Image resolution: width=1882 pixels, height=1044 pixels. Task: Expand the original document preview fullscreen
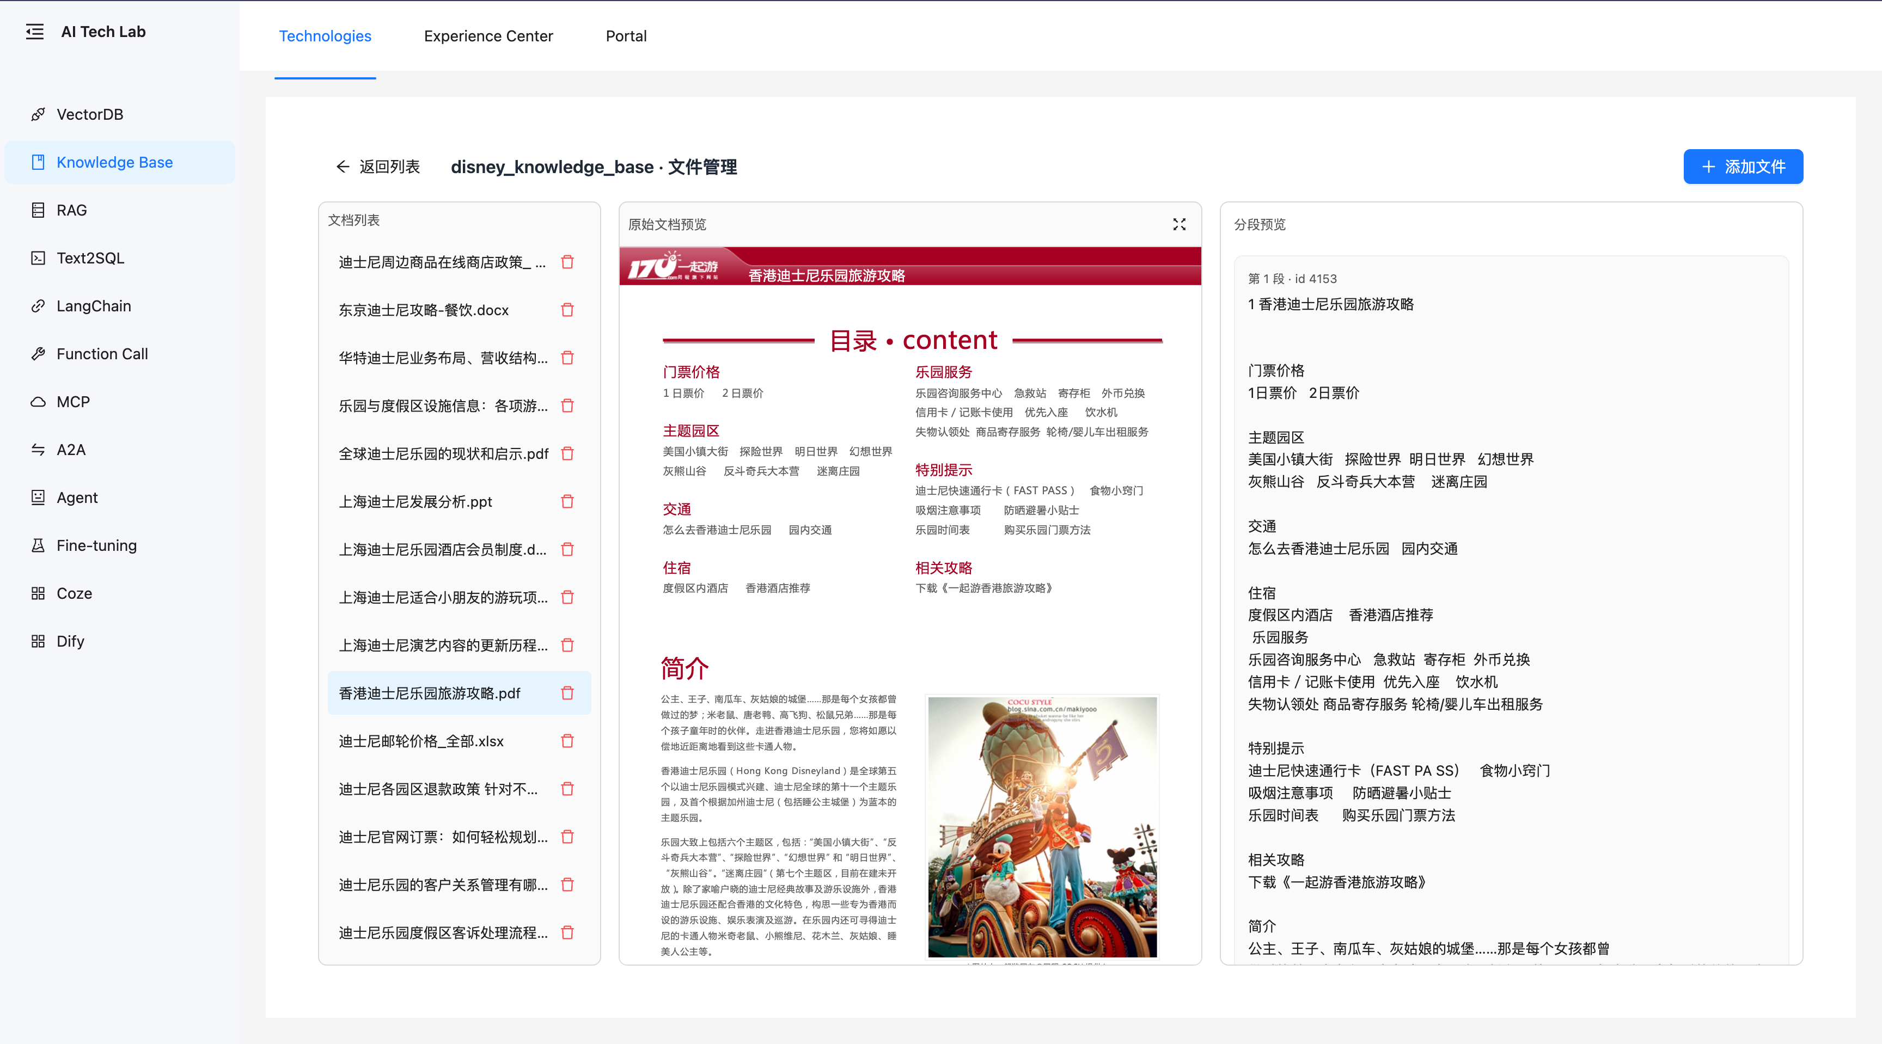(x=1179, y=224)
